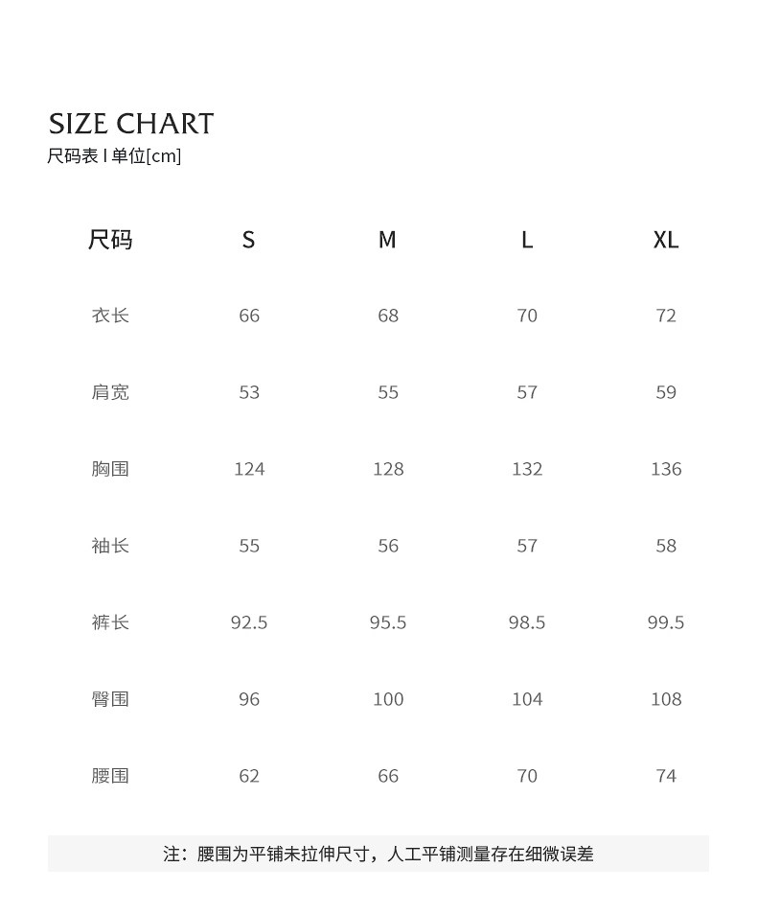
Task: Click the 臀围 row label
Action: coord(110,699)
